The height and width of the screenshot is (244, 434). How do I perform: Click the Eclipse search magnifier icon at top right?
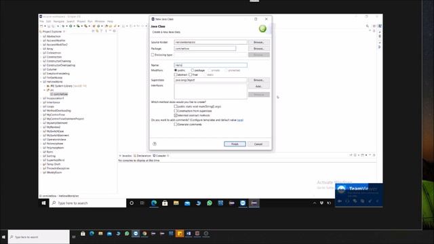368,26
